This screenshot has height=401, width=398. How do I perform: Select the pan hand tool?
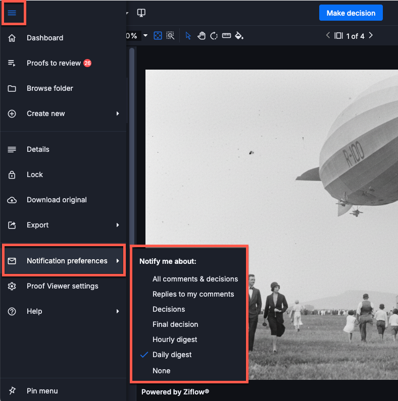(x=201, y=36)
